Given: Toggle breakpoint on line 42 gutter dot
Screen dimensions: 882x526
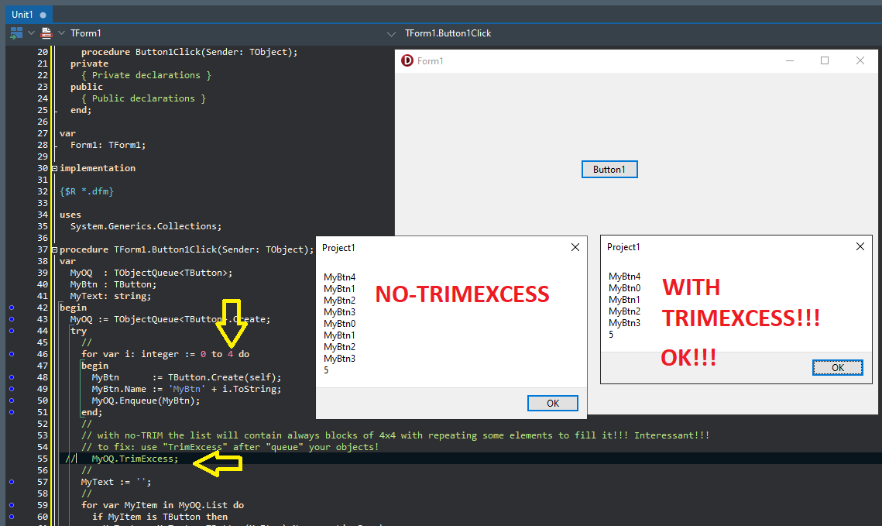Looking at the screenshot, I should pyautogui.click(x=12, y=308).
